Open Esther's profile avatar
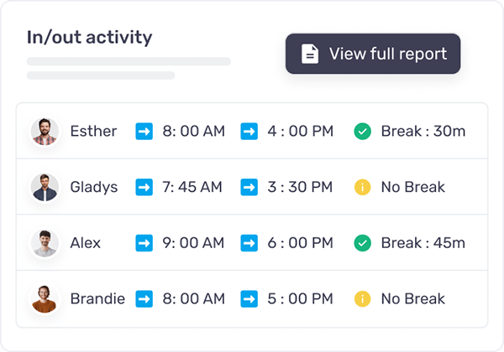The image size is (504, 352). coord(45,131)
